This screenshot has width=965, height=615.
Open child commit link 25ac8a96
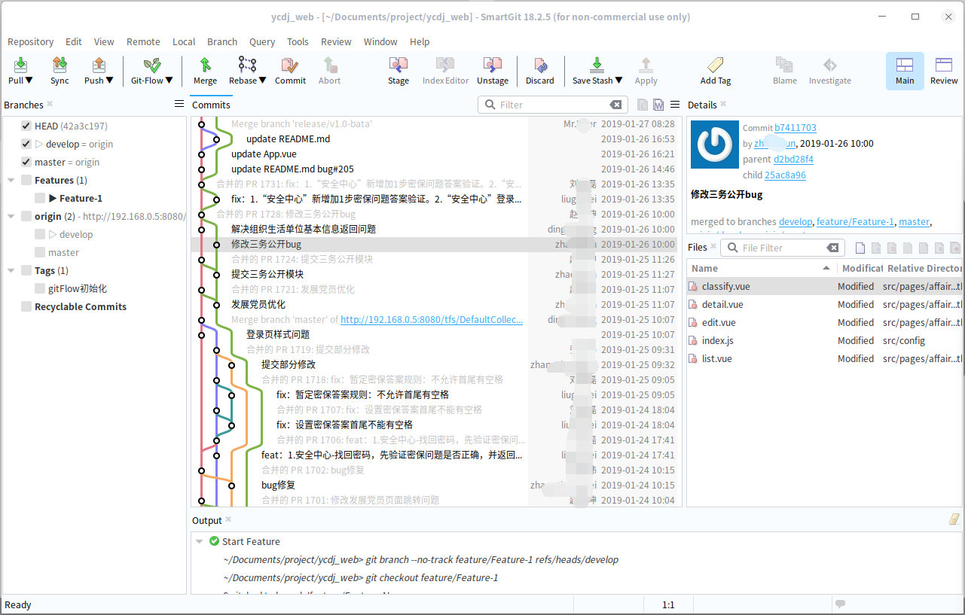coord(785,175)
